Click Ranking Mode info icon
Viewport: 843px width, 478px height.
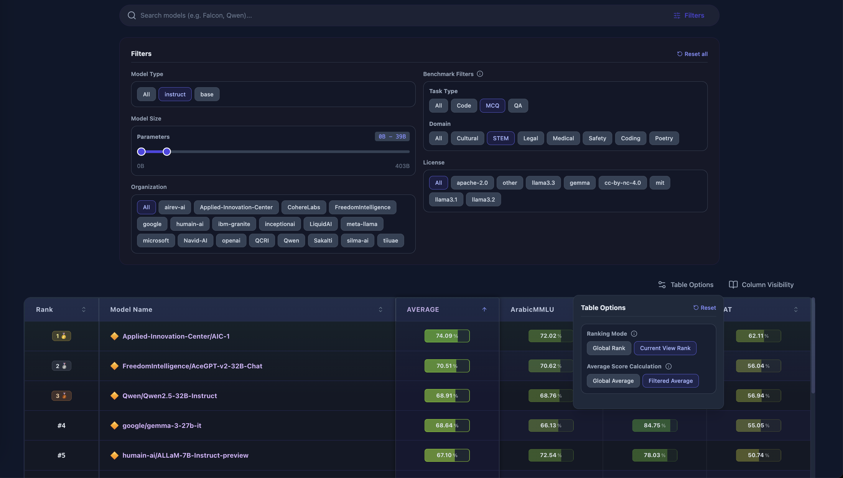tap(634, 334)
